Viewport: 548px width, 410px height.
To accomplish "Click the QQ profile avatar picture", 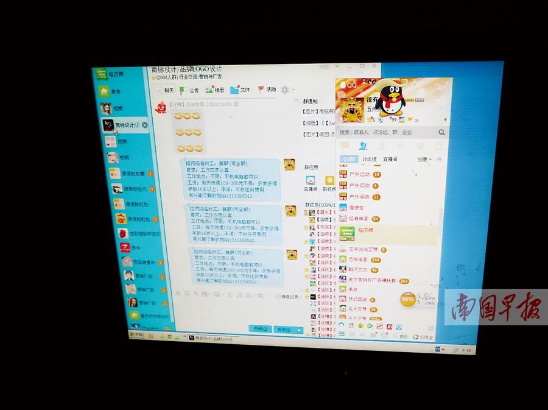I will coord(352,110).
